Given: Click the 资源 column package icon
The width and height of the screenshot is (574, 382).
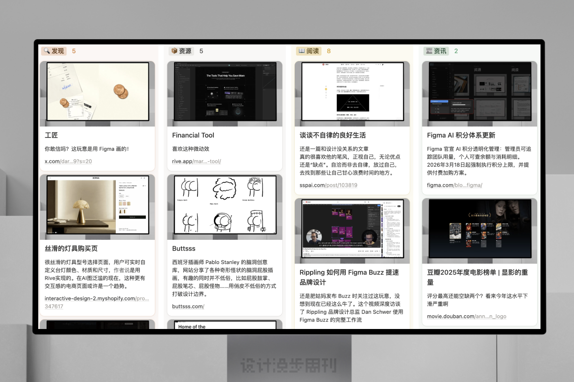Looking at the screenshot, I should coord(174,51).
